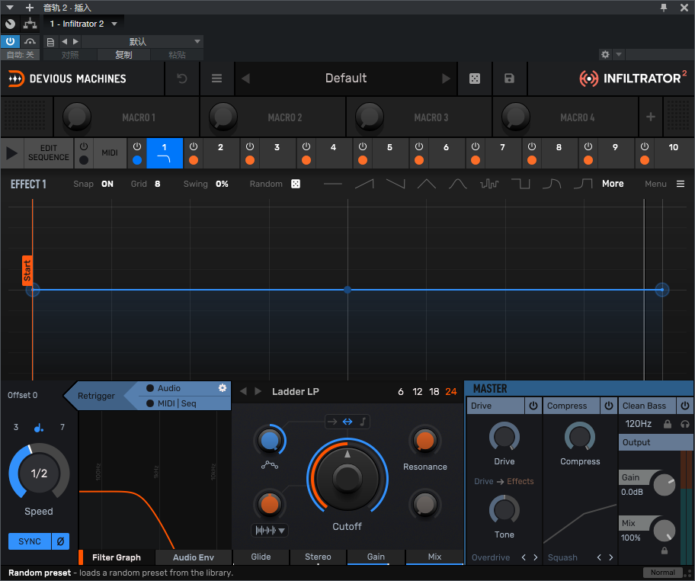The height and width of the screenshot is (581, 695).
Task: Open the Glide tab
Action: [x=261, y=557]
